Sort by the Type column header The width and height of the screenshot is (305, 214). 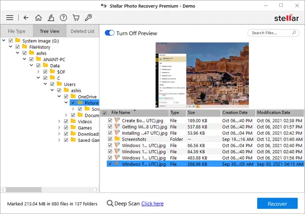(x=177, y=113)
